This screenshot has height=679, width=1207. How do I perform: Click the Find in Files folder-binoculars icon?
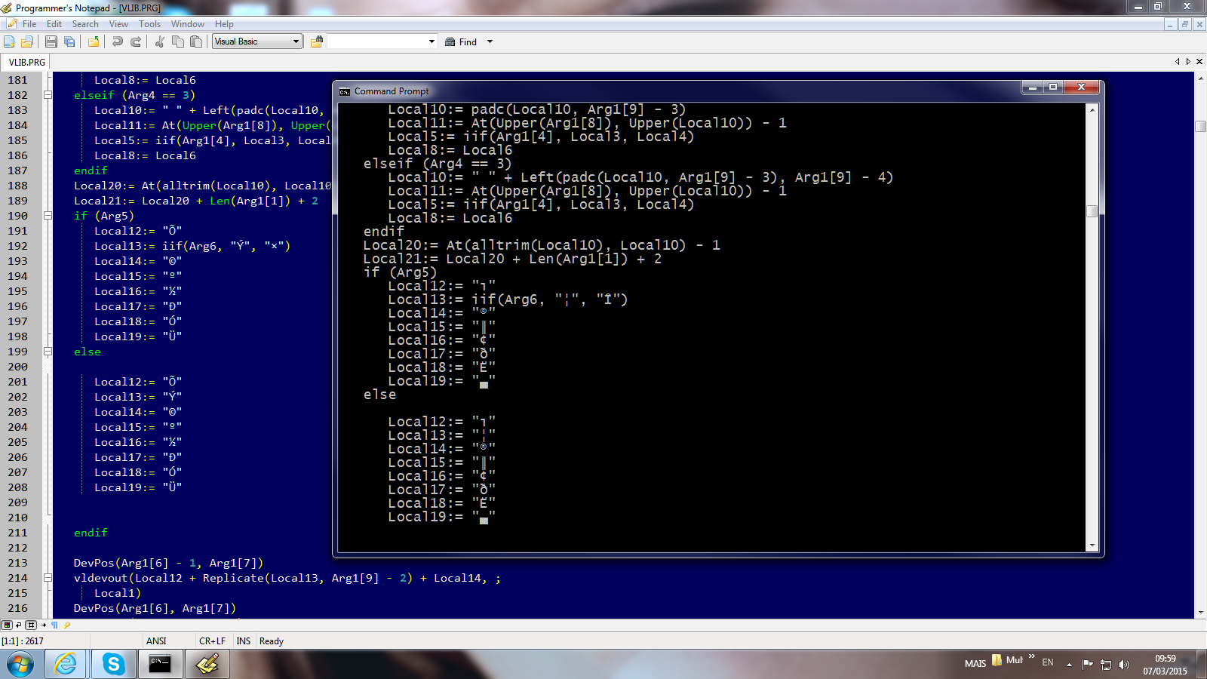pos(317,42)
